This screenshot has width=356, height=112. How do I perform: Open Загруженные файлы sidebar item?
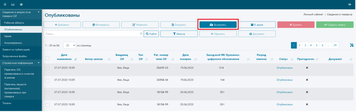(x=21, y=56)
